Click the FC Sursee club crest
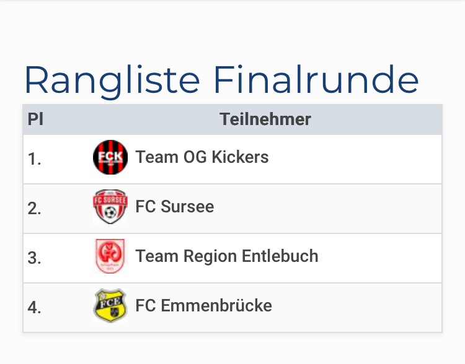The width and height of the screenshot is (465, 364). tap(110, 207)
